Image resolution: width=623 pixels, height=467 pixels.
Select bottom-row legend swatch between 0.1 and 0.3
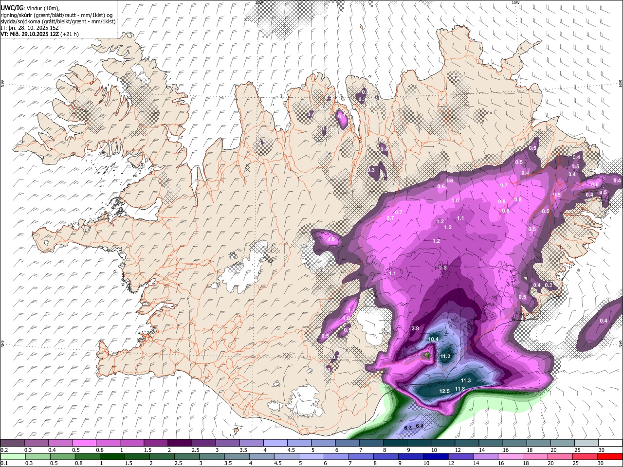click(12, 457)
